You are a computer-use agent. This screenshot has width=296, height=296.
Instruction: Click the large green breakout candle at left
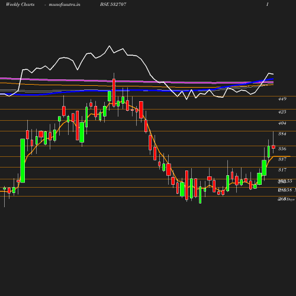pyautogui.click(x=22, y=160)
